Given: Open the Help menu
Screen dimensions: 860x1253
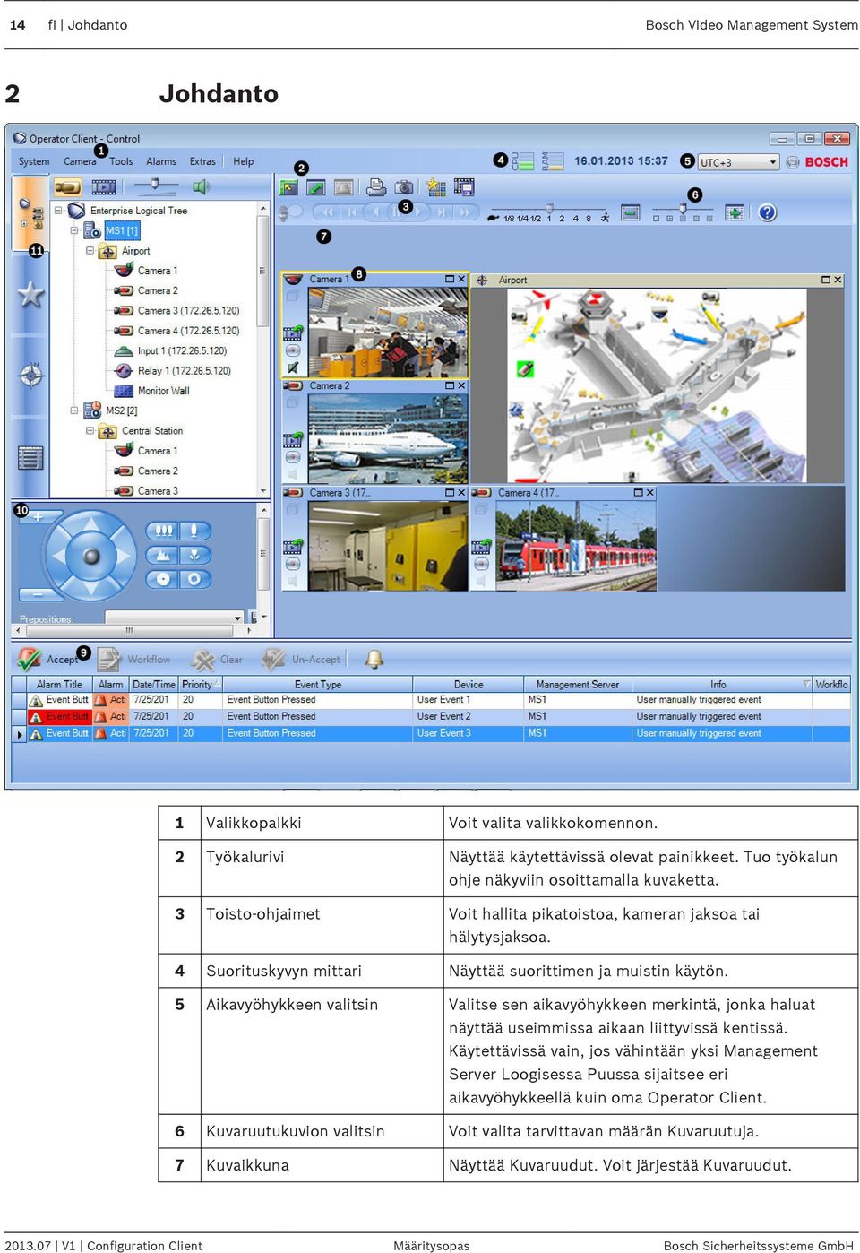Looking at the screenshot, I should [244, 161].
